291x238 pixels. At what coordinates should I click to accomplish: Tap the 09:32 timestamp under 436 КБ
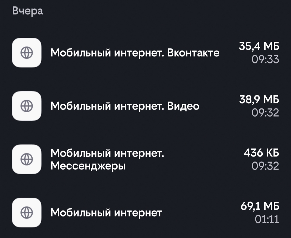point(265,166)
